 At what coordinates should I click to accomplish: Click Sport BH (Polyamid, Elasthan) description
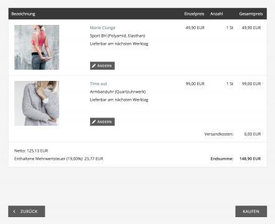(118, 35)
